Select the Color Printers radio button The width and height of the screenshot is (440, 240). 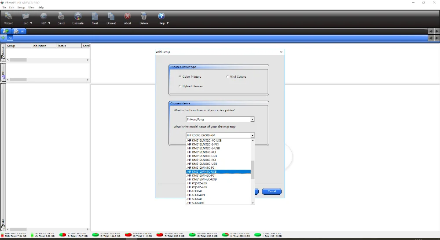tap(180, 76)
